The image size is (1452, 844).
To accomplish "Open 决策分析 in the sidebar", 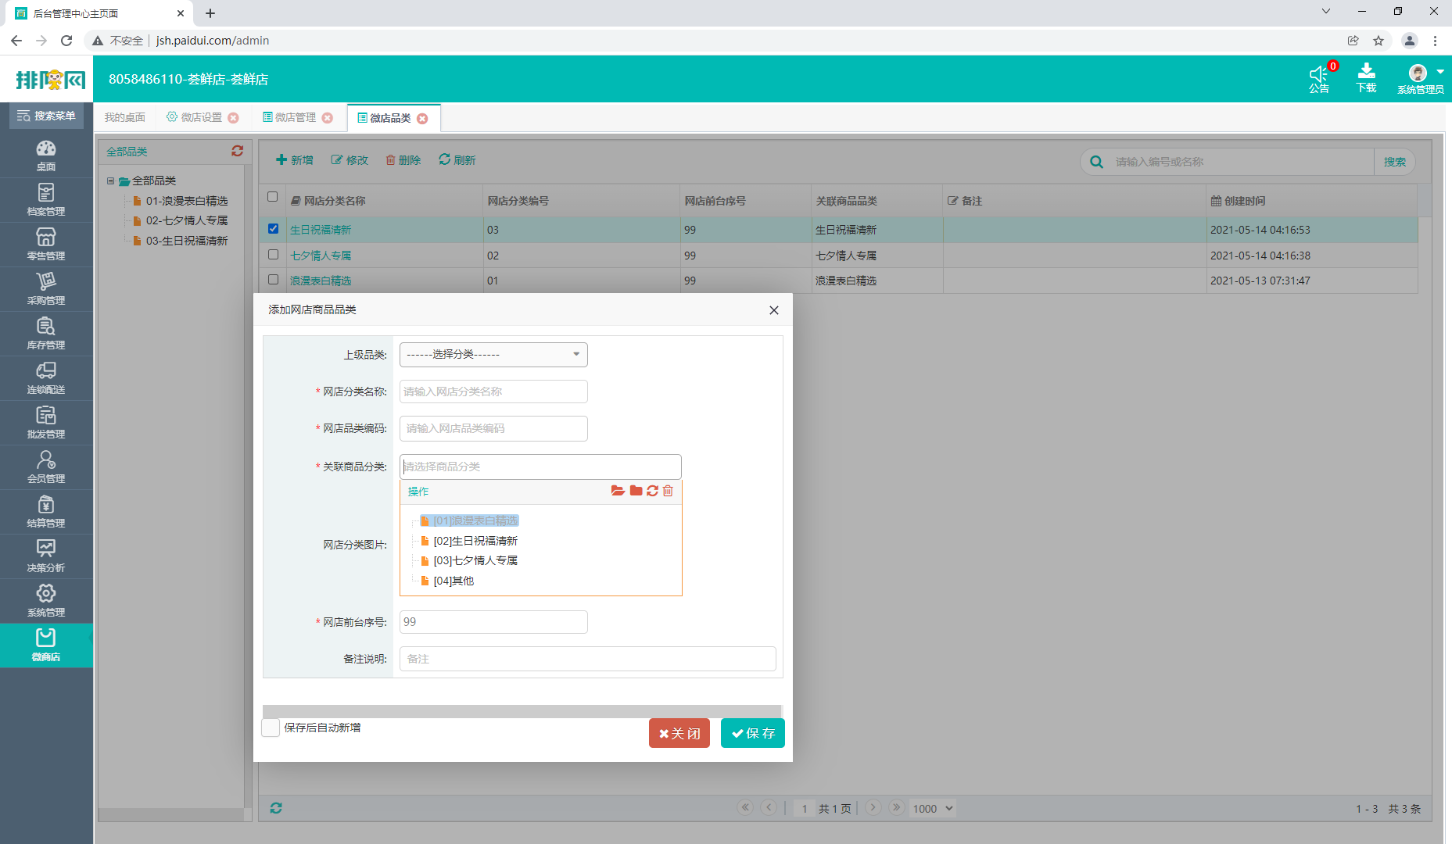I will point(46,556).
